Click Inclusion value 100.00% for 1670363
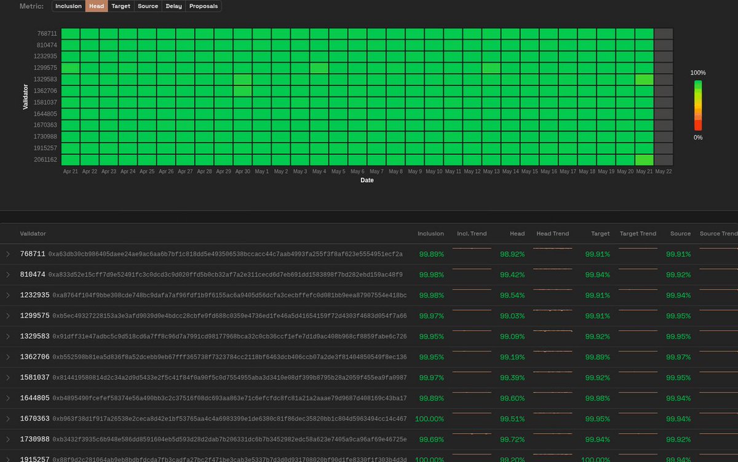 [x=429, y=419]
